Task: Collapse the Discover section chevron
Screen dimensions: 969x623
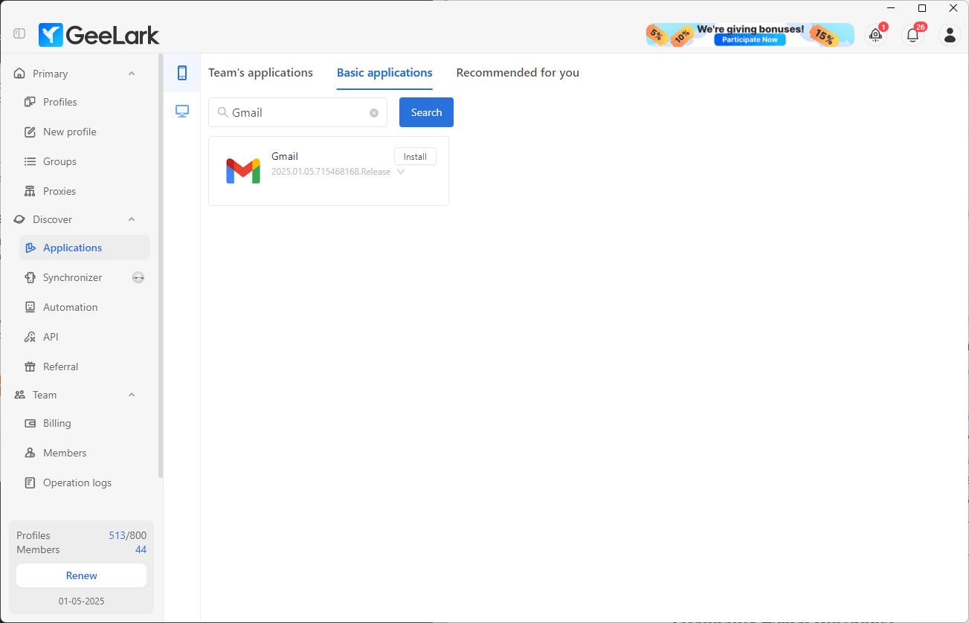Action: click(132, 219)
